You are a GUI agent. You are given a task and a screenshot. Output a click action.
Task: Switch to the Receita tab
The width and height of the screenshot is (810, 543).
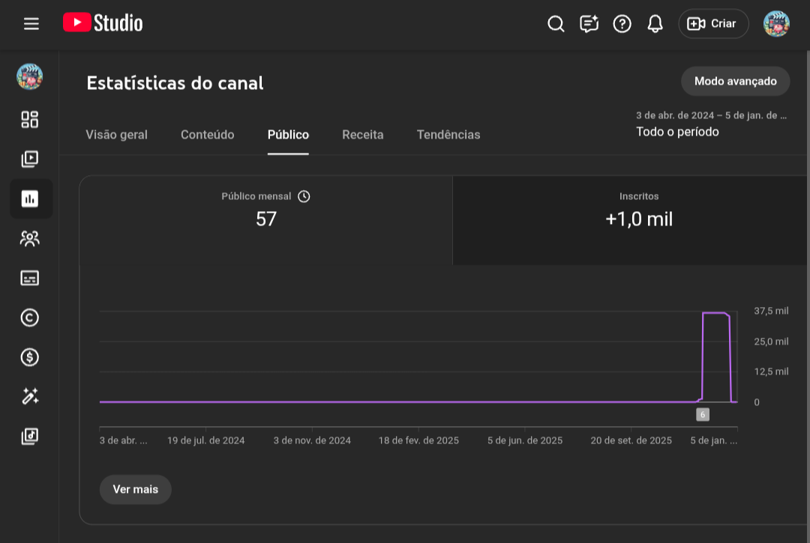(362, 135)
